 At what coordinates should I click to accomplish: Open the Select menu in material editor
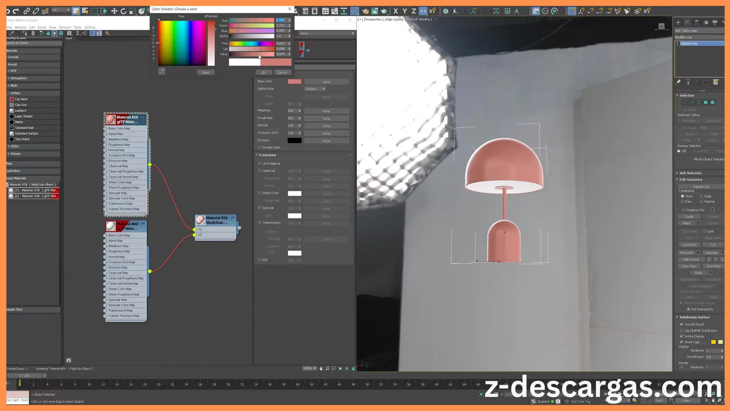[42, 27]
